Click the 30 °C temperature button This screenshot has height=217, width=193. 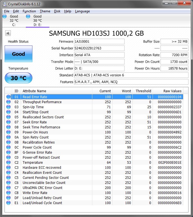[x=19, y=78]
